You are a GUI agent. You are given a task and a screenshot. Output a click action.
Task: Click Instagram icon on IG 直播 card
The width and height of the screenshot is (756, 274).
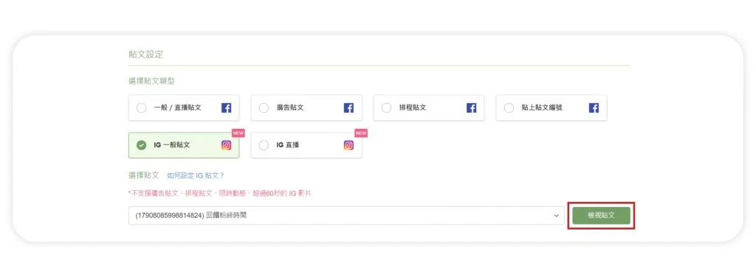click(x=348, y=145)
